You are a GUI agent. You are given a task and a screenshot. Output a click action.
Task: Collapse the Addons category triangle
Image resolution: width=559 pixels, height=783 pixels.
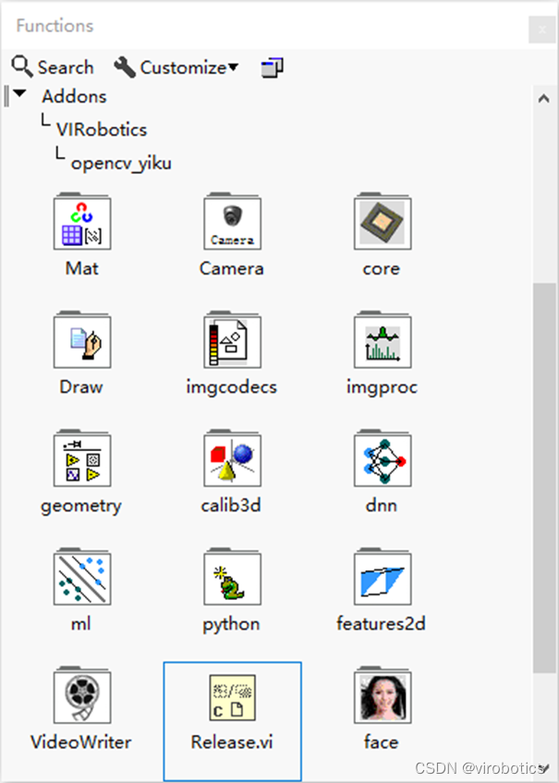19,93
